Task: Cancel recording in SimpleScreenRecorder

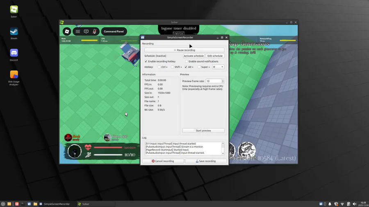Action: tap(163, 161)
